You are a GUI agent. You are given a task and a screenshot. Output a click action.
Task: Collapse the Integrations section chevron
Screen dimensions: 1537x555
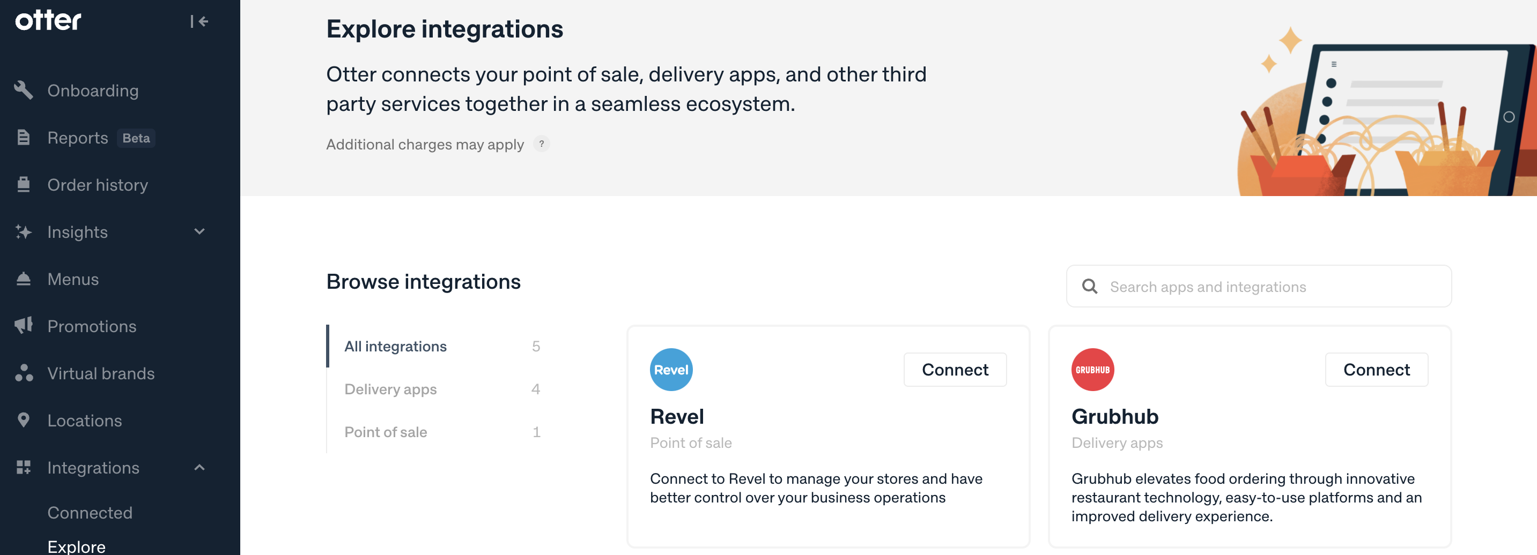pos(199,467)
